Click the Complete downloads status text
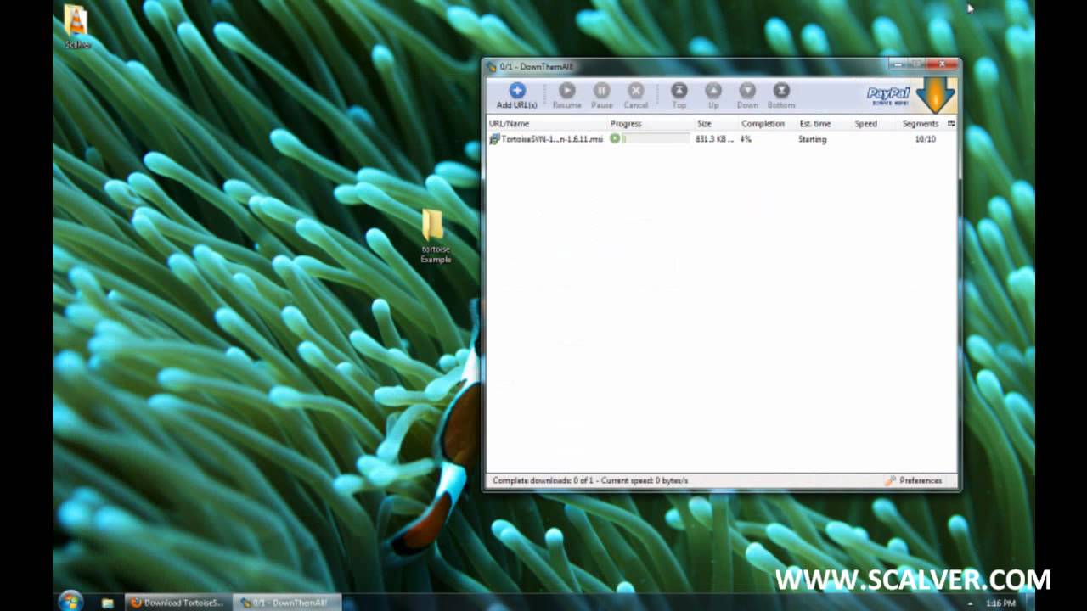This screenshot has width=1087, height=611. [590, 480]
